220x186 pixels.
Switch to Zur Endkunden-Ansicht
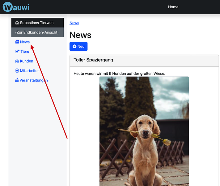37,32
